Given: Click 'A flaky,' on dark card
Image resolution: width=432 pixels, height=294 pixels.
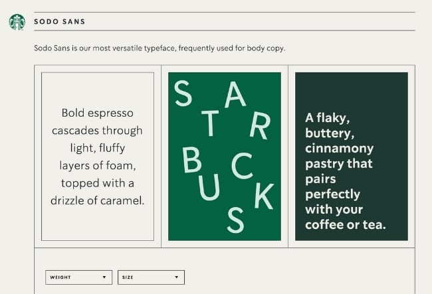Looking at the screenshot, I should (327, 118).
